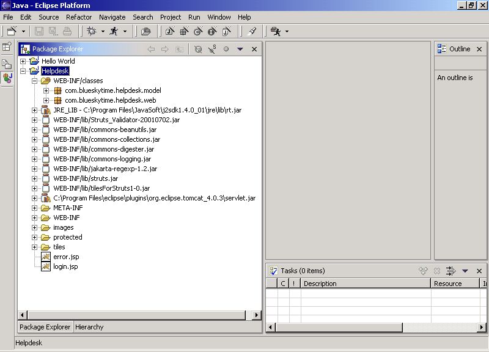Open the Window menu
The width and height of the screenshot is (489, 352).
(x=219, y=17)
